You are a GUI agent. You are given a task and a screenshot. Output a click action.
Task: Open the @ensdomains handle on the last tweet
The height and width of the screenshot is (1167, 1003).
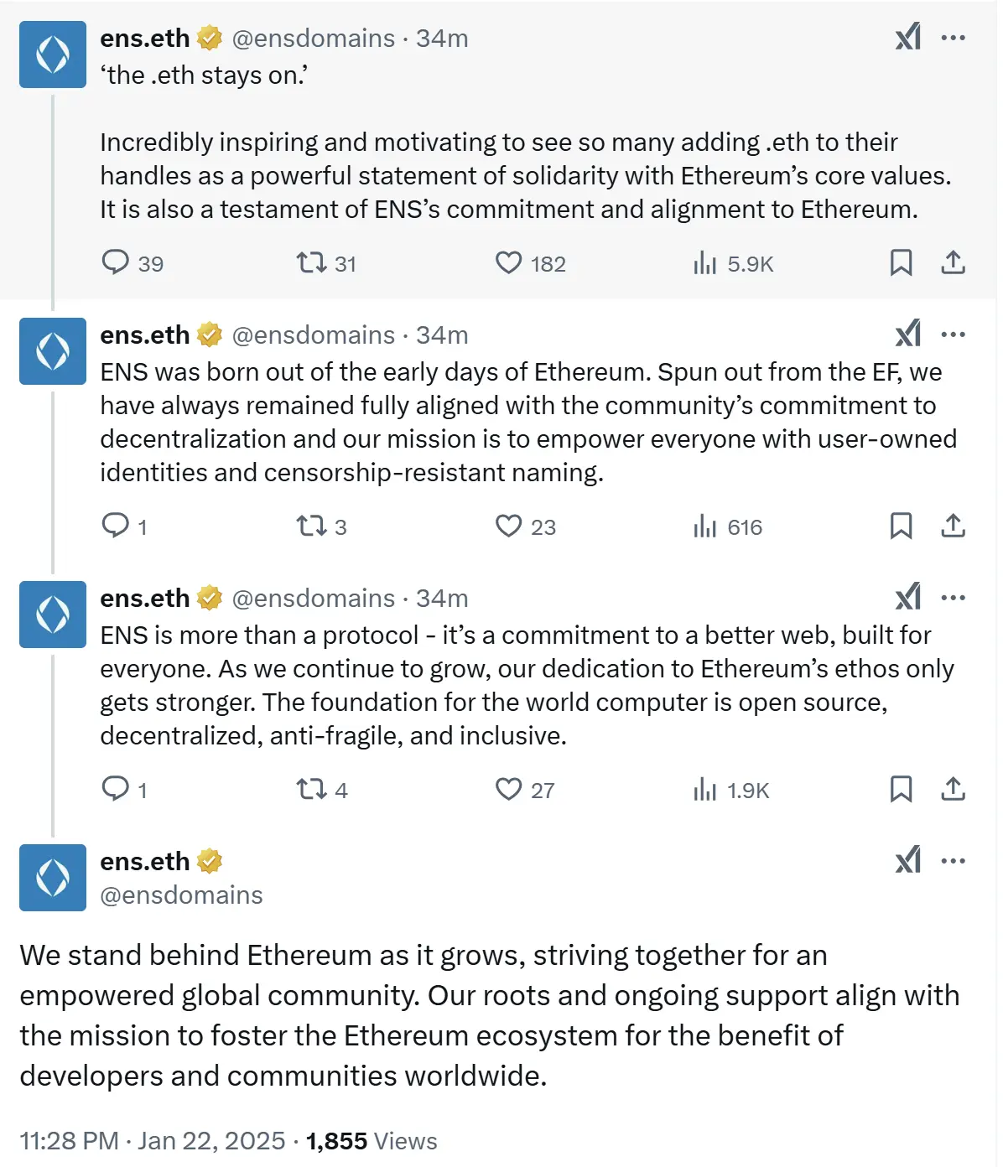[x=180, y=895]
